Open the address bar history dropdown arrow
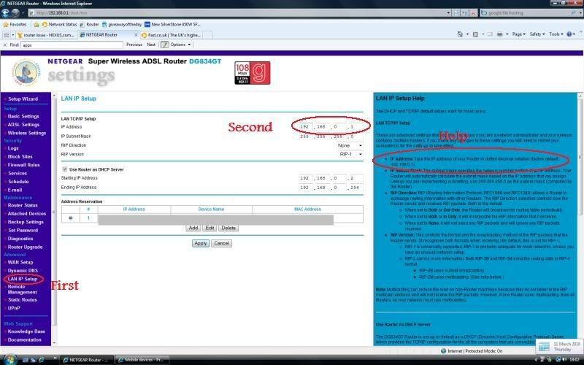The height and width of the screenshot is (365, 584). pos(448,12)
